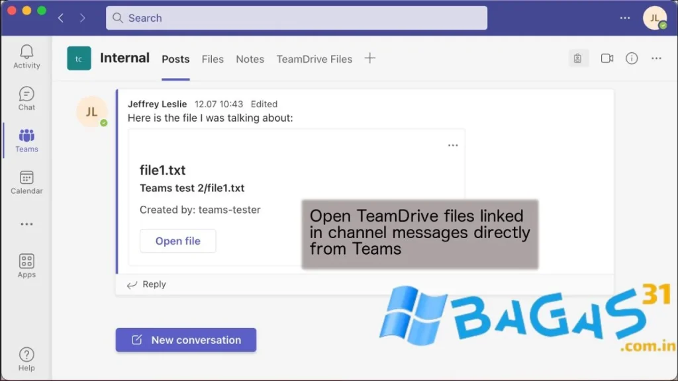The width and height of the screenshot is (678, 381).
Task: Open file card more options menu
Action: (x=453, y=145)
